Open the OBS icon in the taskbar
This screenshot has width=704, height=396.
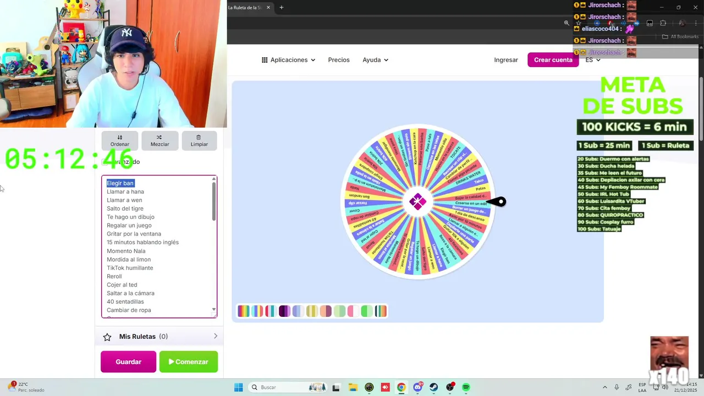click(450, 387)
